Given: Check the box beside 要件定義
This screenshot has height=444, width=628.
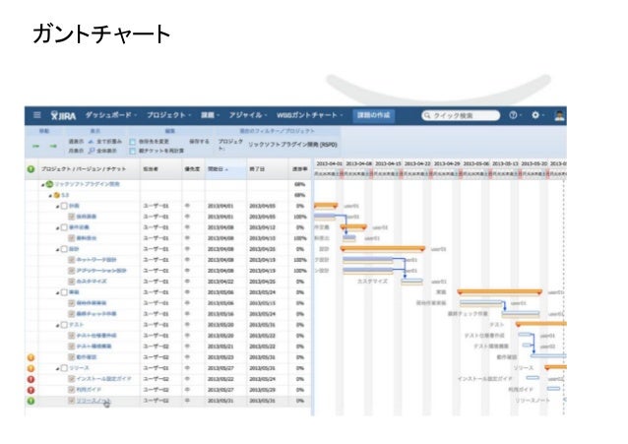Looking at the screenshot, I should point(64,227).
